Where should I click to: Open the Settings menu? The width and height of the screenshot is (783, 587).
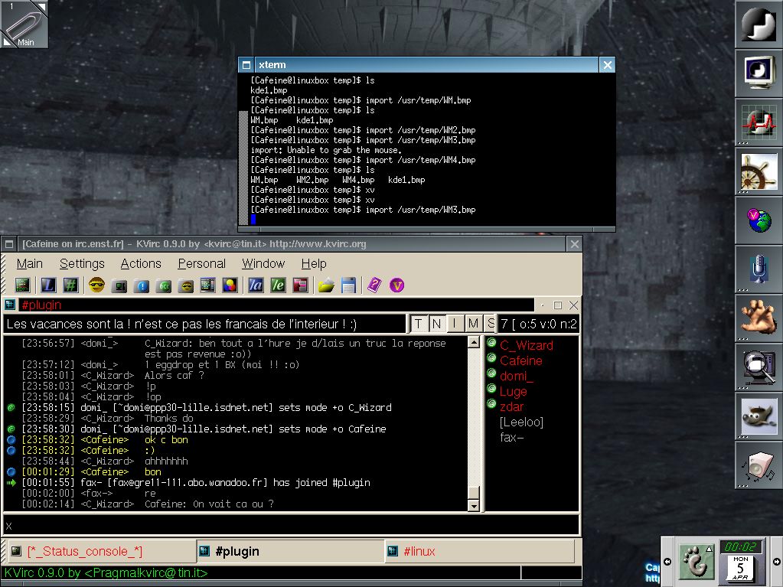tap(82, 263)
